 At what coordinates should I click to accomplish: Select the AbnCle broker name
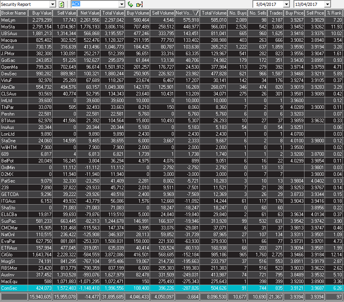tap(8, 87)
